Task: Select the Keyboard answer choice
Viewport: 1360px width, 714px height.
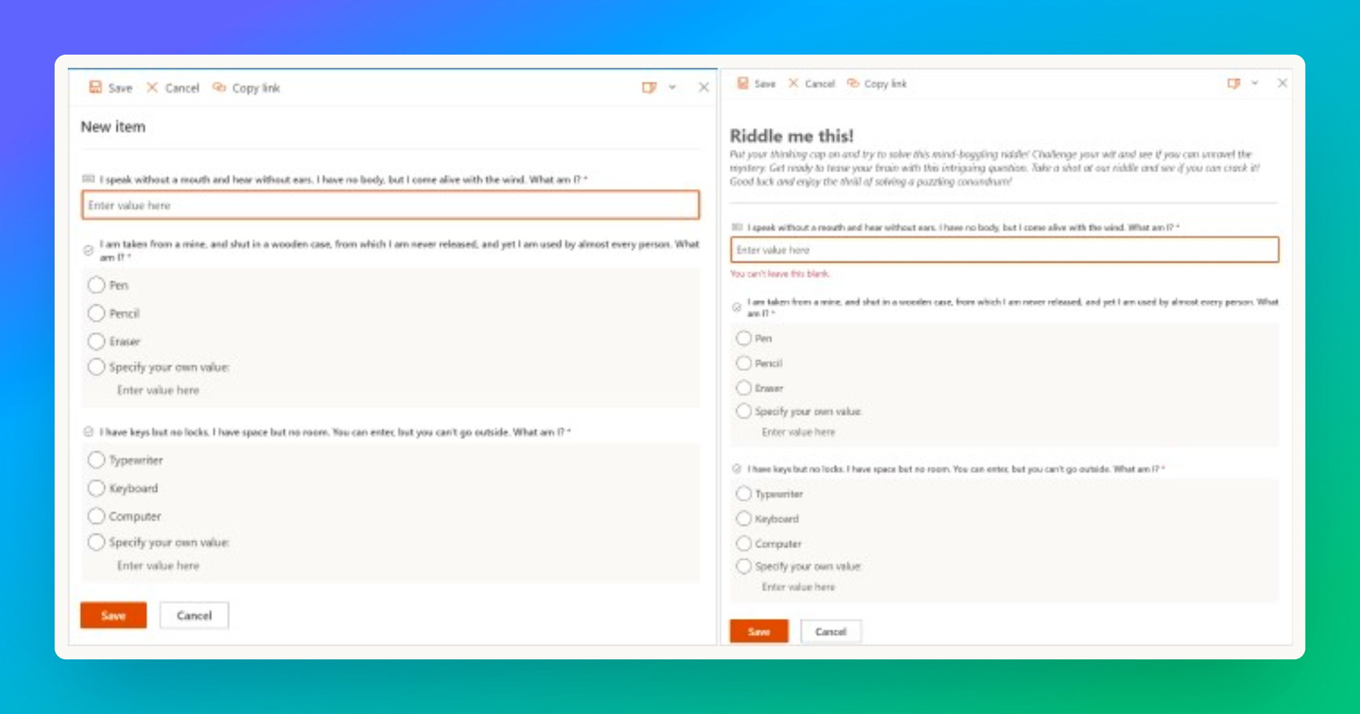Action: (97, 488)
